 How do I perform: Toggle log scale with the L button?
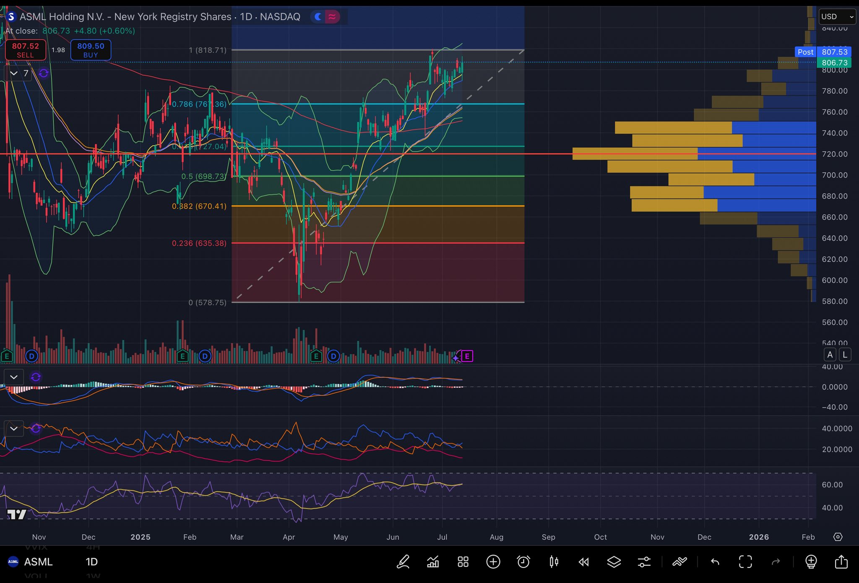(845, 355)
